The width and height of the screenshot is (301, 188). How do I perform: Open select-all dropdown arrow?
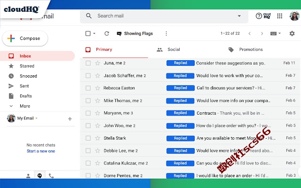click(94, 33)
